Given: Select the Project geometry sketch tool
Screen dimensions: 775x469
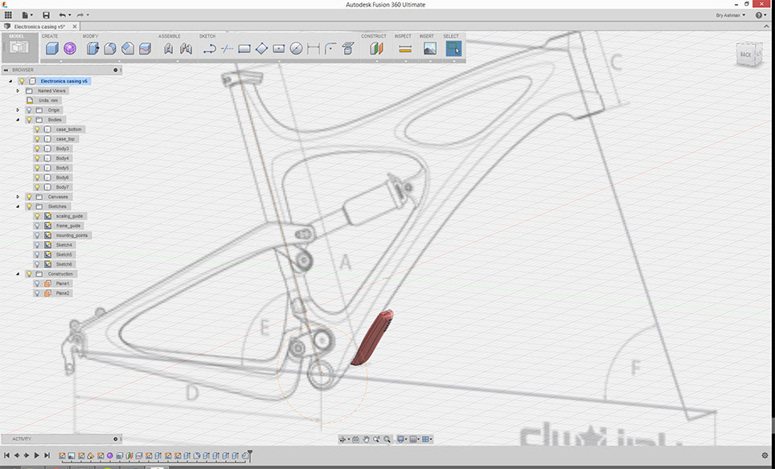Looking at the screenshot, I should tap(348, 48).
